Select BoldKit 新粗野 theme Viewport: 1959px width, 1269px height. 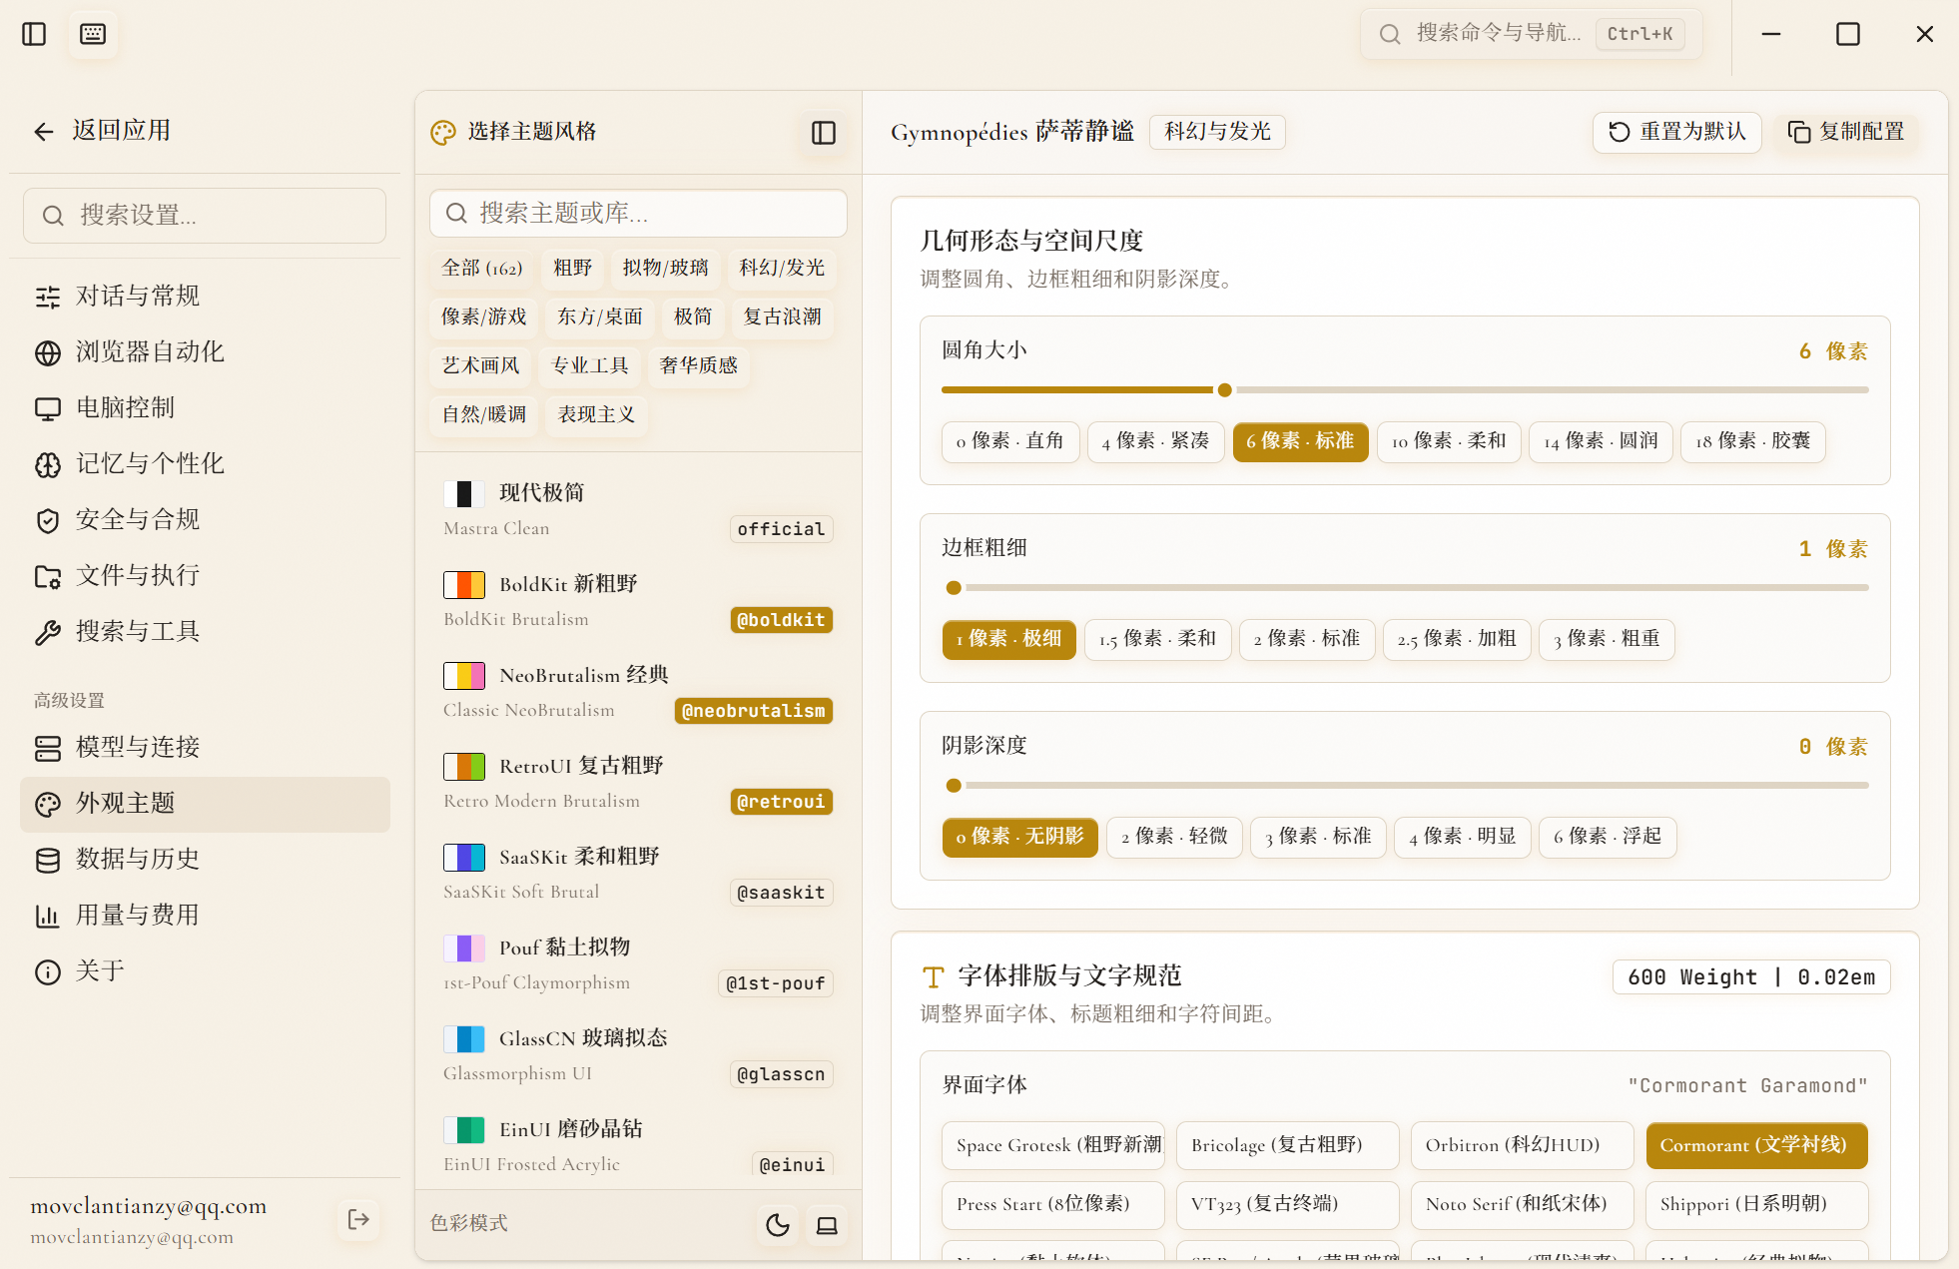638,601
